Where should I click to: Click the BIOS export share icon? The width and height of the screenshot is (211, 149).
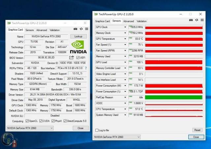72,57
